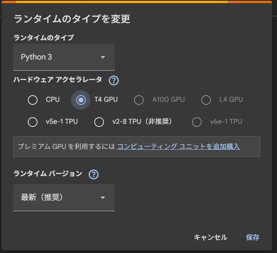277x253 pixels.
Task: Click the arrow beside Python 3
Action: (x=103, y=57)
